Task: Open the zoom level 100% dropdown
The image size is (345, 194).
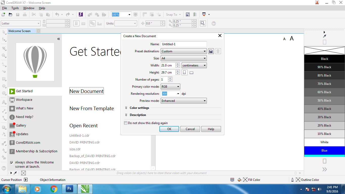Action: coord(129,15)
